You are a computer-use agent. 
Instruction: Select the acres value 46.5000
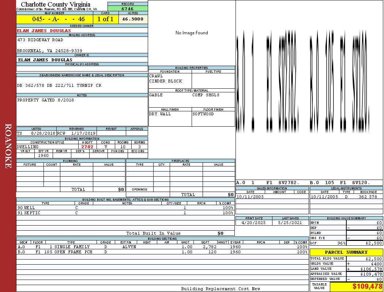point(133,19)
